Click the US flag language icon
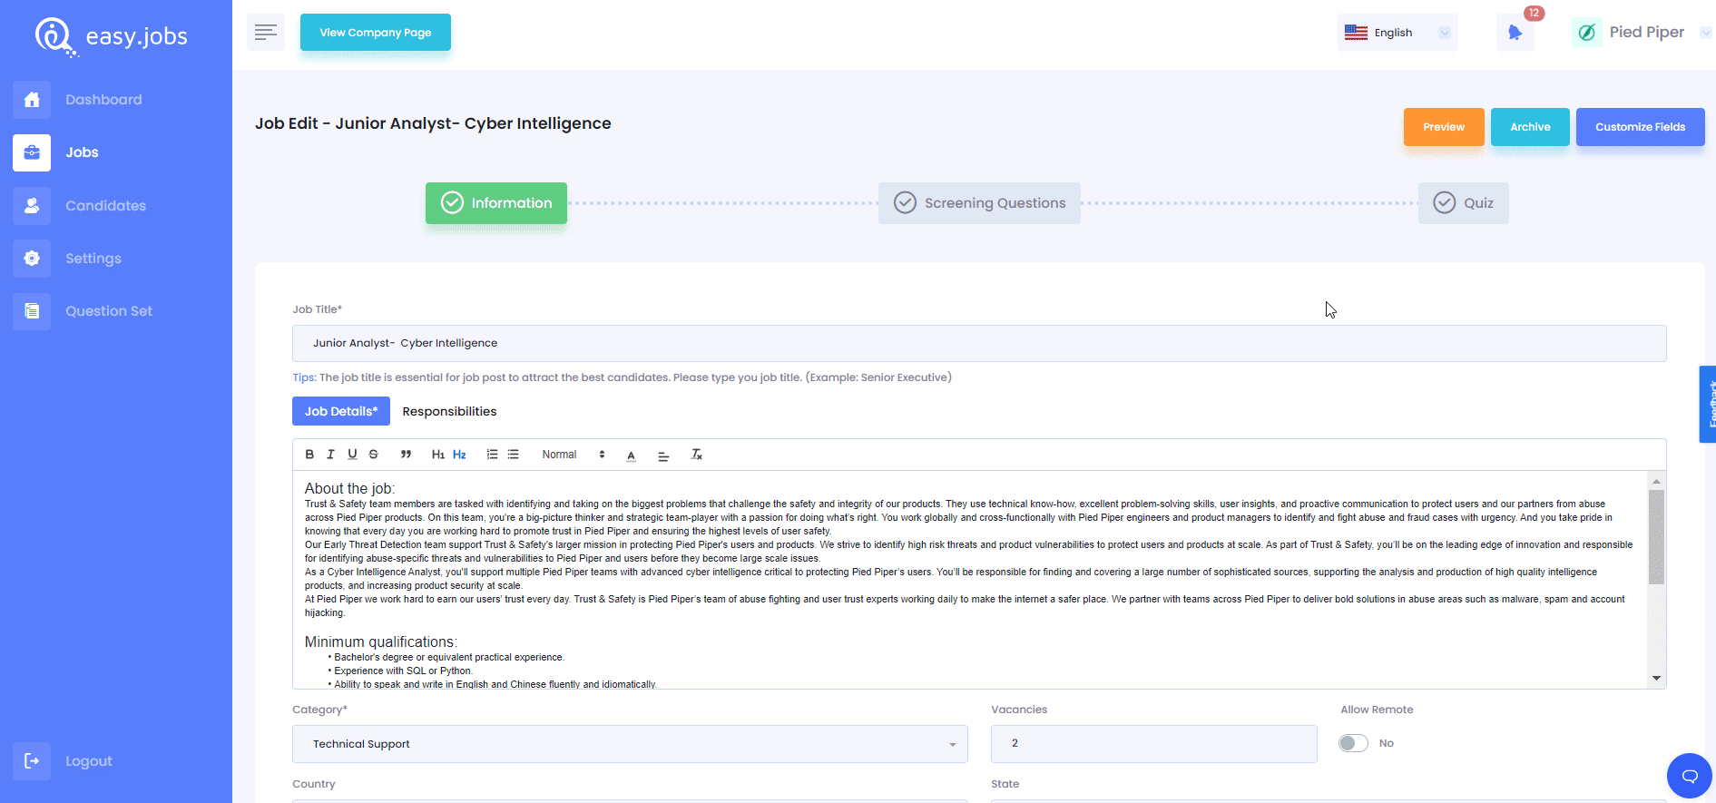The width and height of the screenshot is (1716, 803). click(x=1356, y=33)
